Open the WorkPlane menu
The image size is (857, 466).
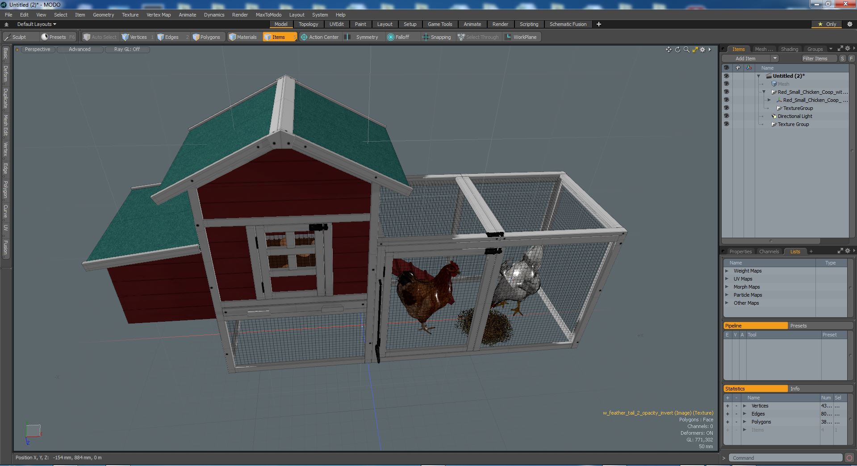522,37
